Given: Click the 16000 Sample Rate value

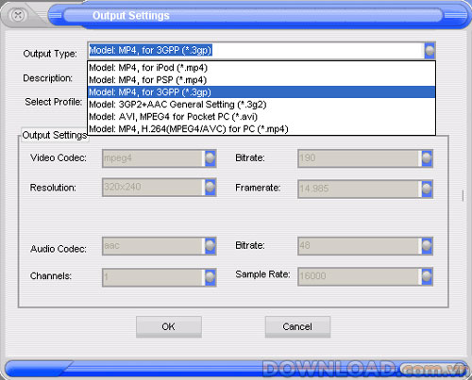Looking at the screenshot, I should click(312, 276).
